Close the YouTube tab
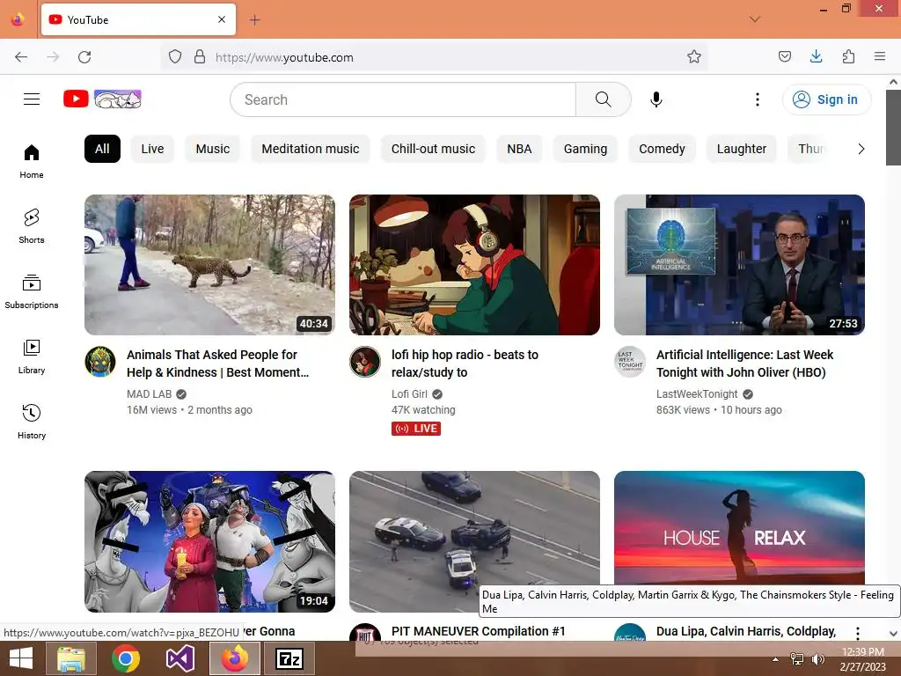This screenshot has height=676, width=901. 222,19
